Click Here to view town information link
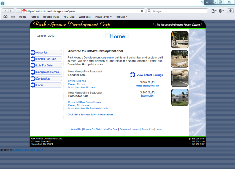This screenshot has width=235, height=169. [90, 114]
